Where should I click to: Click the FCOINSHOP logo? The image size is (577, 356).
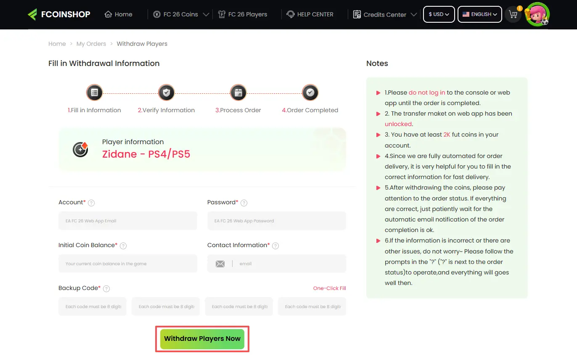(x=58, y=14)
